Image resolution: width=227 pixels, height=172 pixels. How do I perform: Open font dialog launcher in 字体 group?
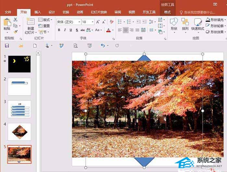113,39
